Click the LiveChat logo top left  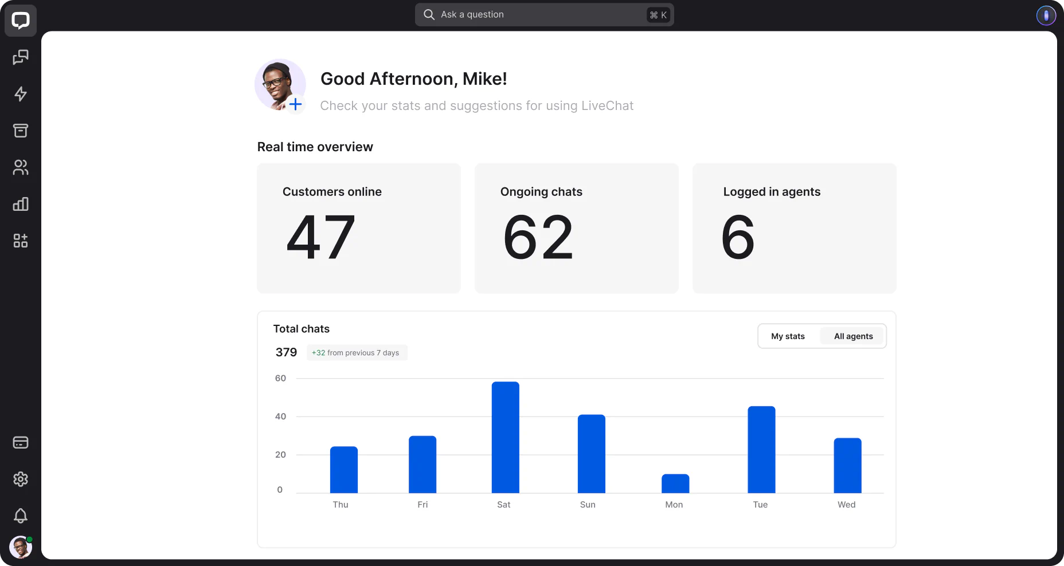pyautogui.click(x=21, y=21)
